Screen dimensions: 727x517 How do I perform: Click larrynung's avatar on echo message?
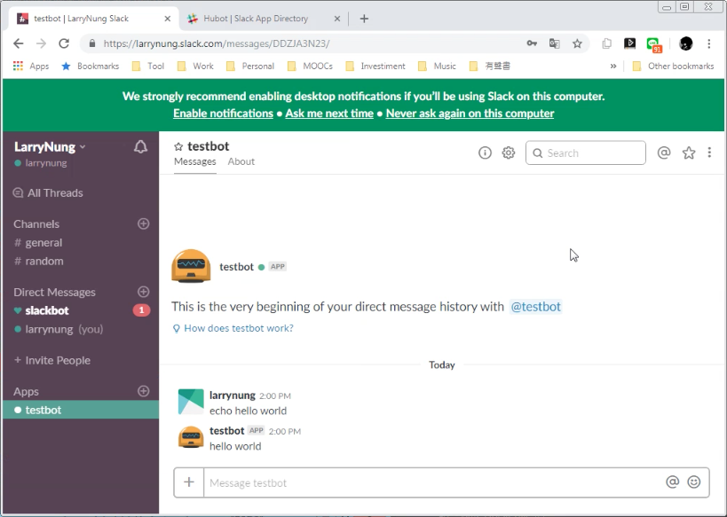[x=191, y=401]
